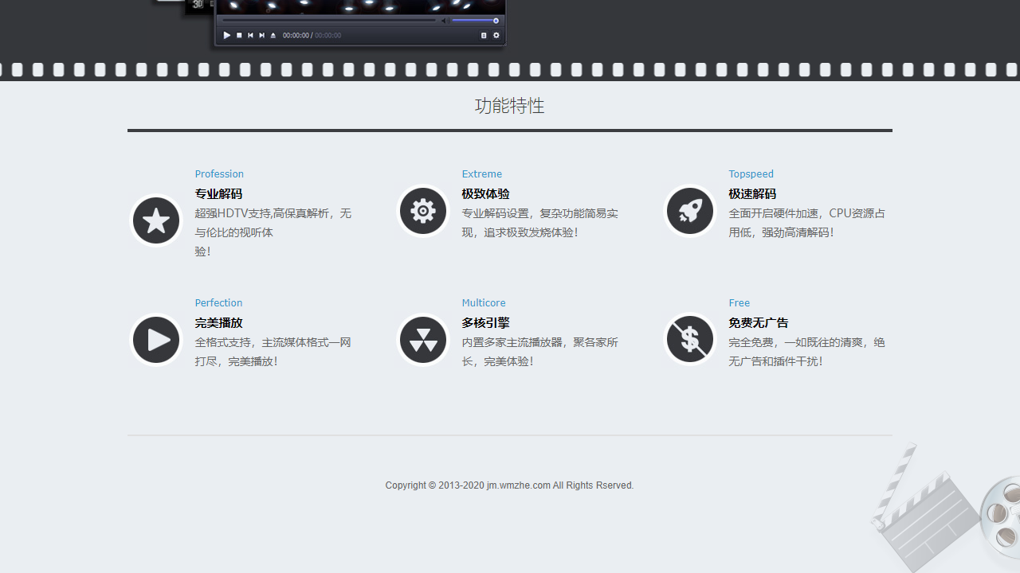Mute using the player's speaker icon

(444, 21)
